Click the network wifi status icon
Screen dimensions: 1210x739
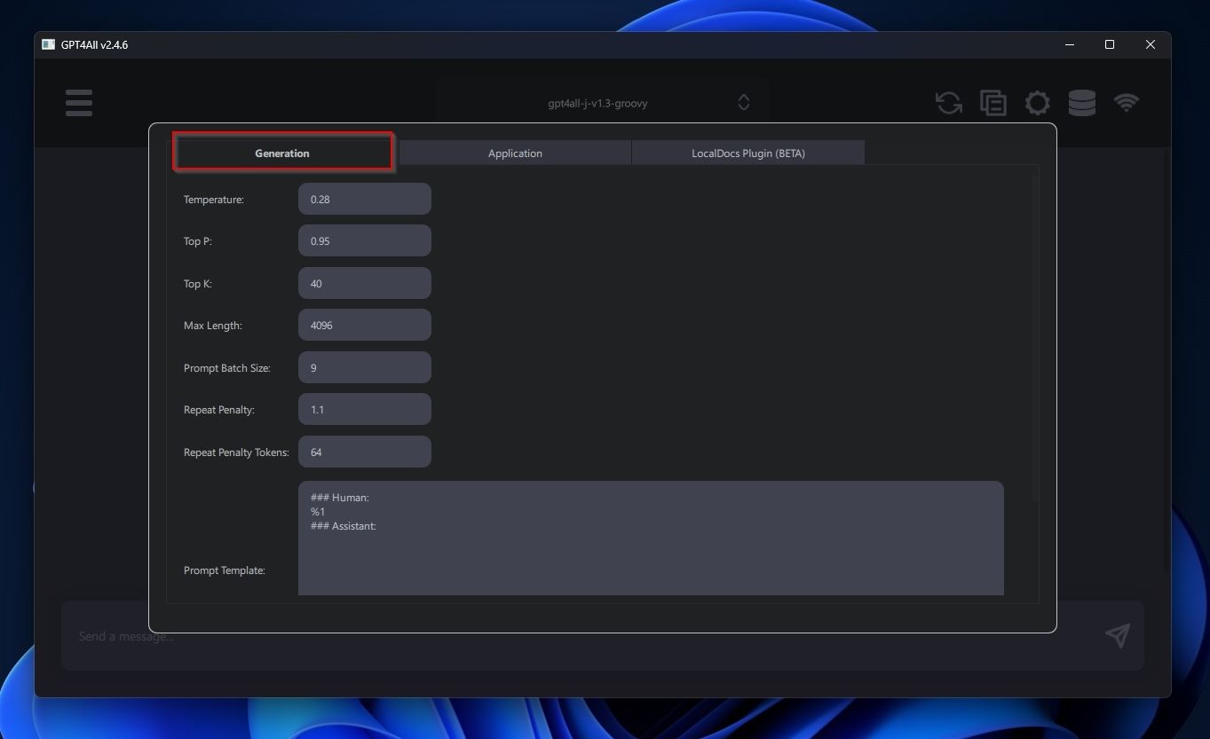tap(1126, 103)
